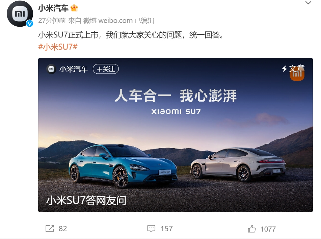Open the comment icon with 157 comments
Viewport: 321px width, 239px height.
tap(151, 229)
